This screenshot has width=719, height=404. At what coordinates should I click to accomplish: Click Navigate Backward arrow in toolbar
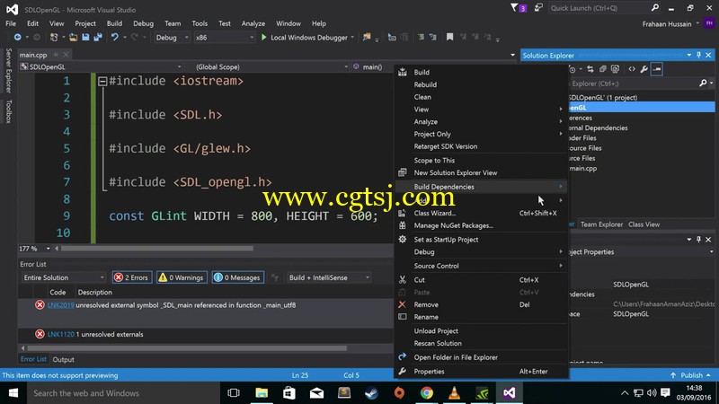point(17,37)
